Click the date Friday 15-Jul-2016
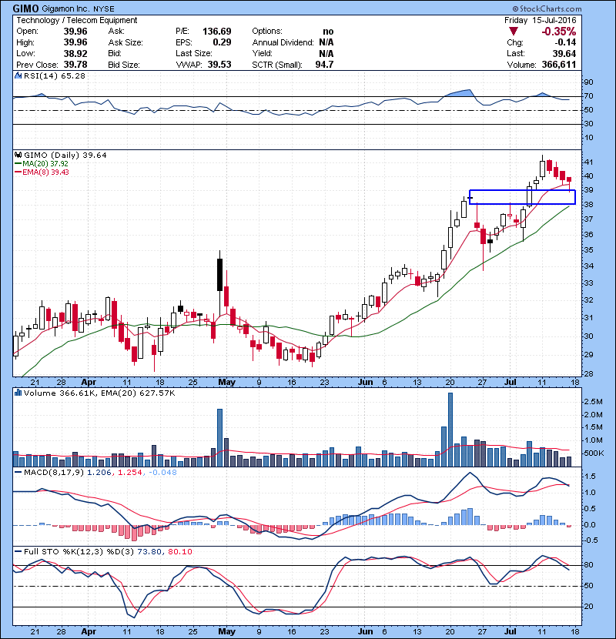The image size is (616, 639). tap(540, 20)
